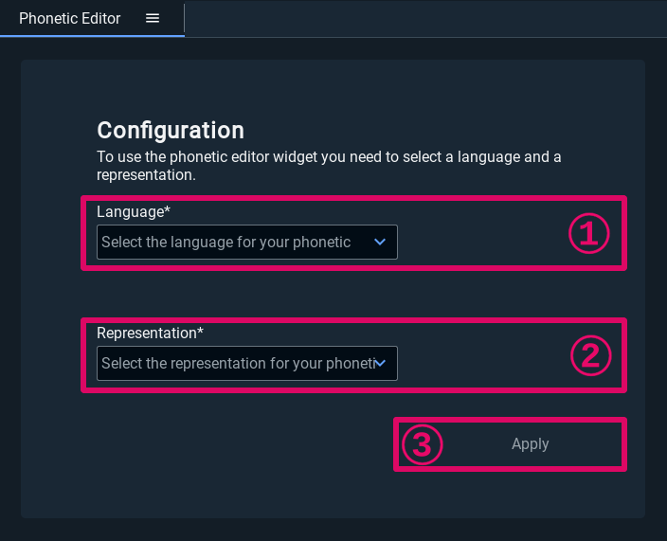
Task: Switch to the Phonetic Editor tab
Action: click(69, 19)
